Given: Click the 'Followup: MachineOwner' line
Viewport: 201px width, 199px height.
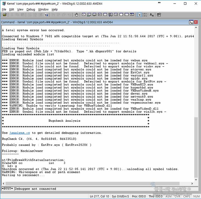Looking at the screenshot, I should coord(22,151).
